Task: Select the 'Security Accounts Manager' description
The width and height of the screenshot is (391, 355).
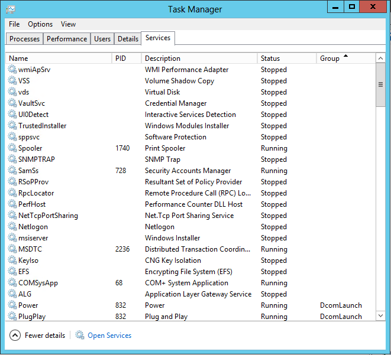Action: coord(188,171)
